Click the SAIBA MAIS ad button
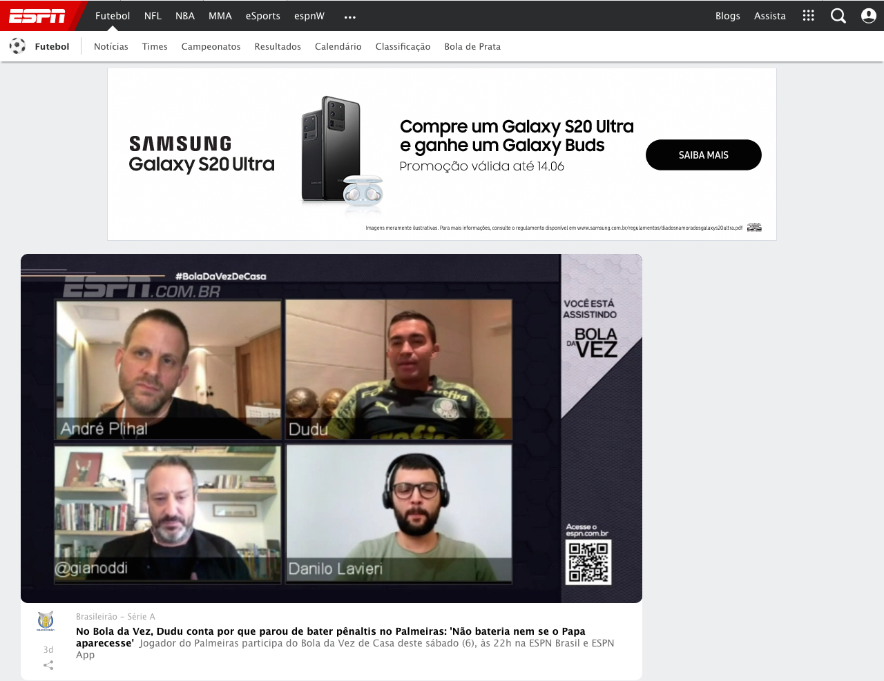Viewport: 884px width, 681px height. [x=704, y=155]
